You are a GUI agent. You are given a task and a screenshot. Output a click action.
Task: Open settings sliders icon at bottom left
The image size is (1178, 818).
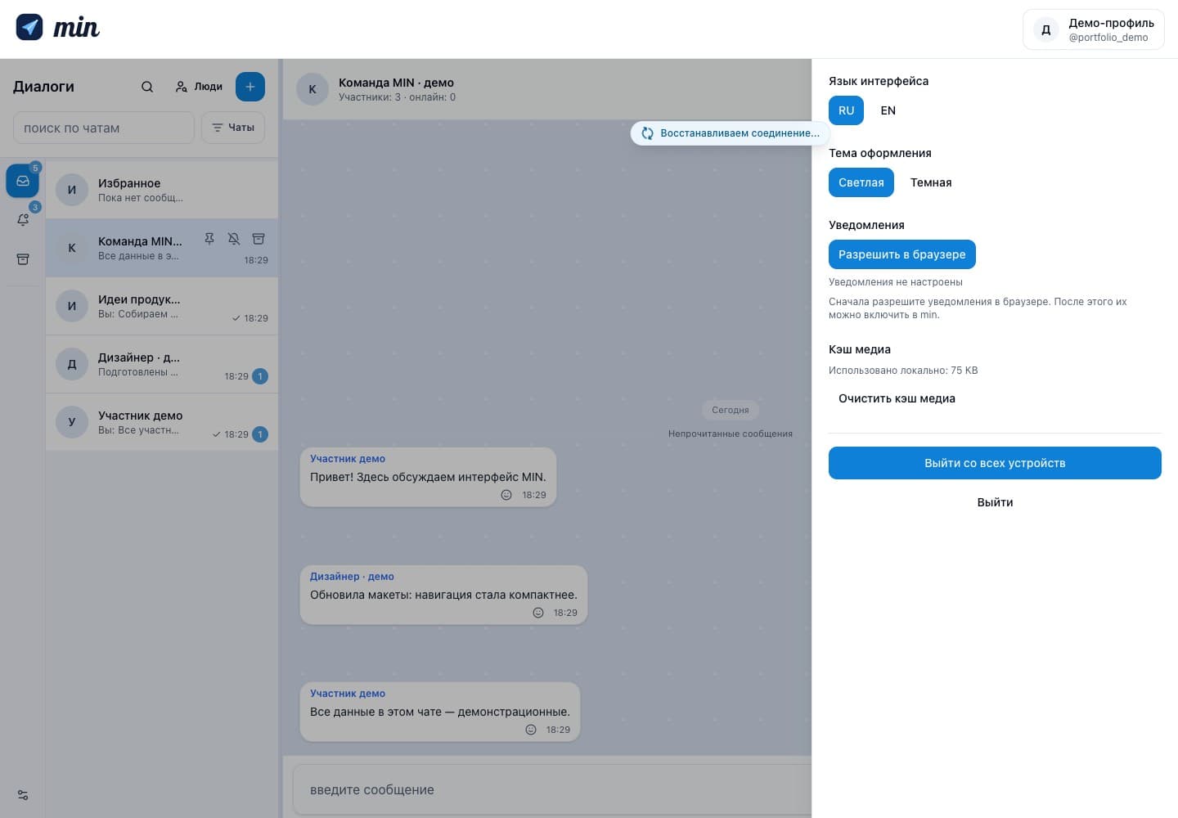tap(23, 795)
